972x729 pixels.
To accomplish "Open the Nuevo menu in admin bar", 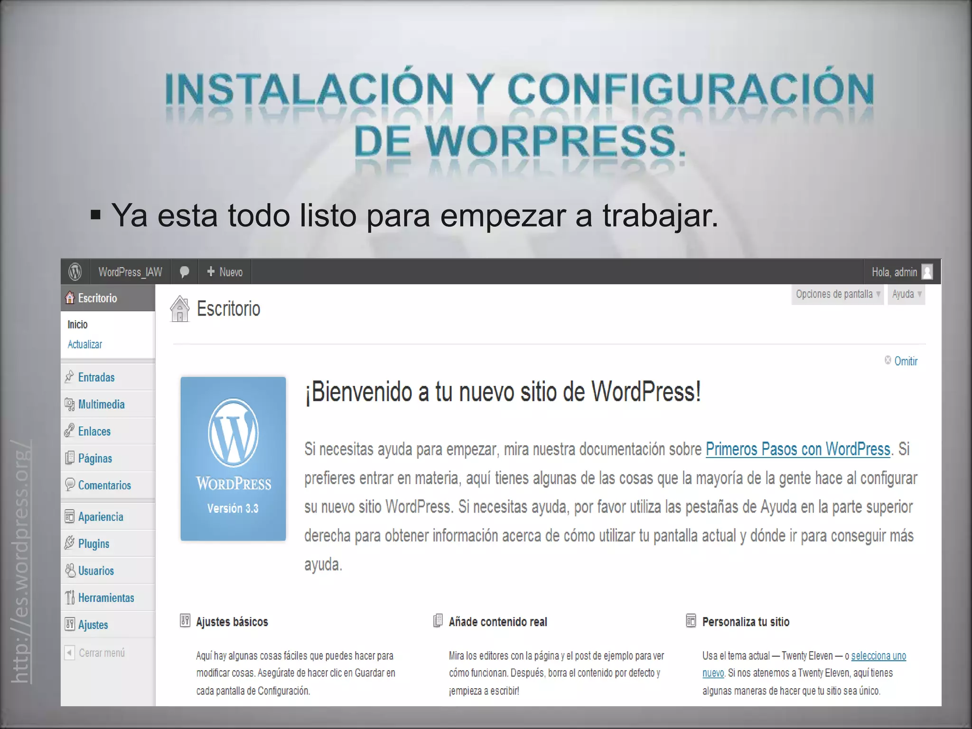I will tap(224, 272).
